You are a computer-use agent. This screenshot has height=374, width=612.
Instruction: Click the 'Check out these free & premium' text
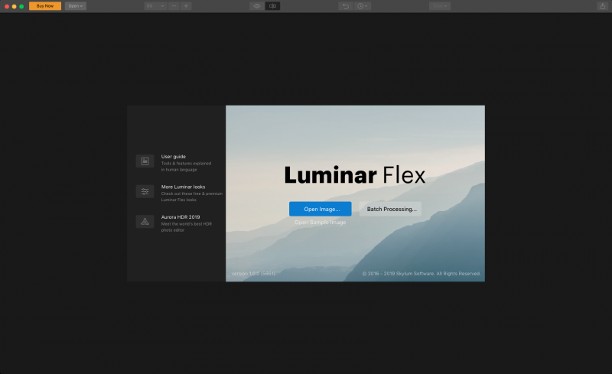tap(192, 194)
